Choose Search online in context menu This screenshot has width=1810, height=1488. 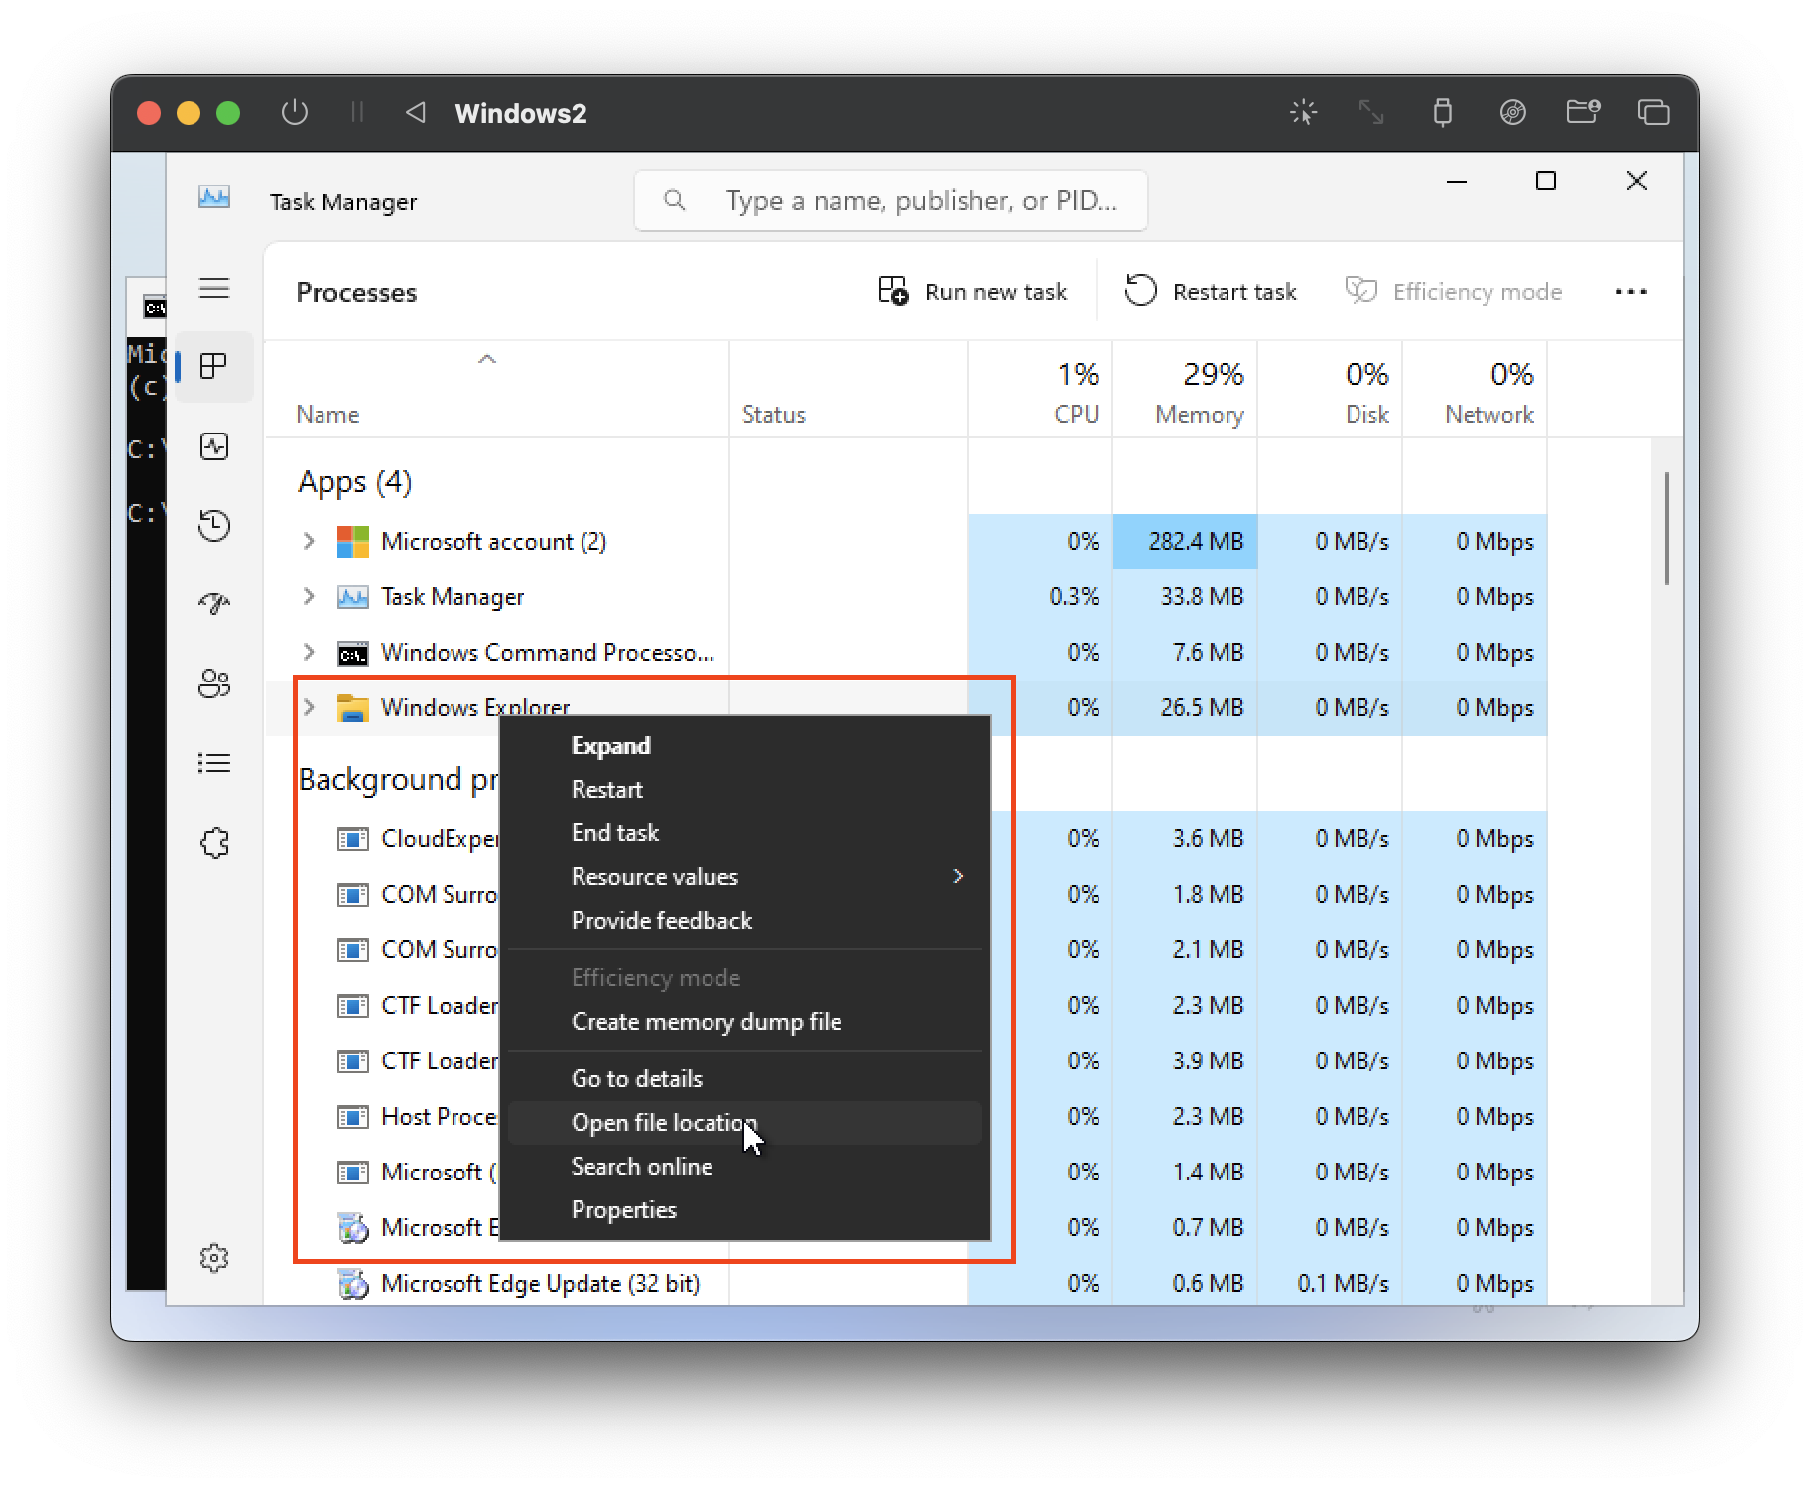click(744, 1167)
